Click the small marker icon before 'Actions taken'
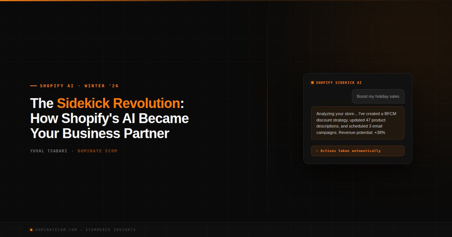 click(317, 151)
